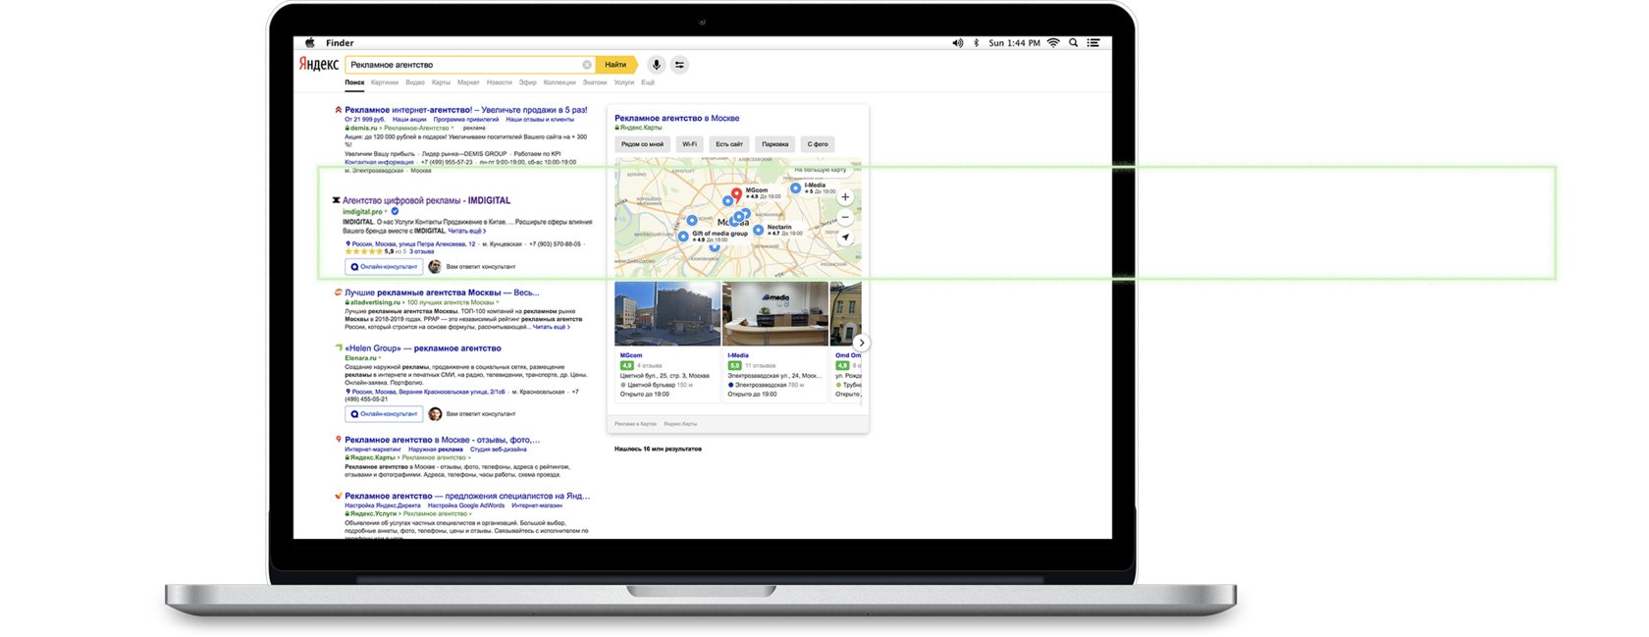1649x637 pixels.
Task: Show next company cards with arrow
Action: 861,343
